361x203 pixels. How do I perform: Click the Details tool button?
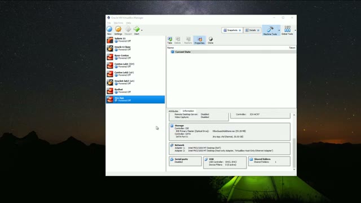tap(252, 30)
